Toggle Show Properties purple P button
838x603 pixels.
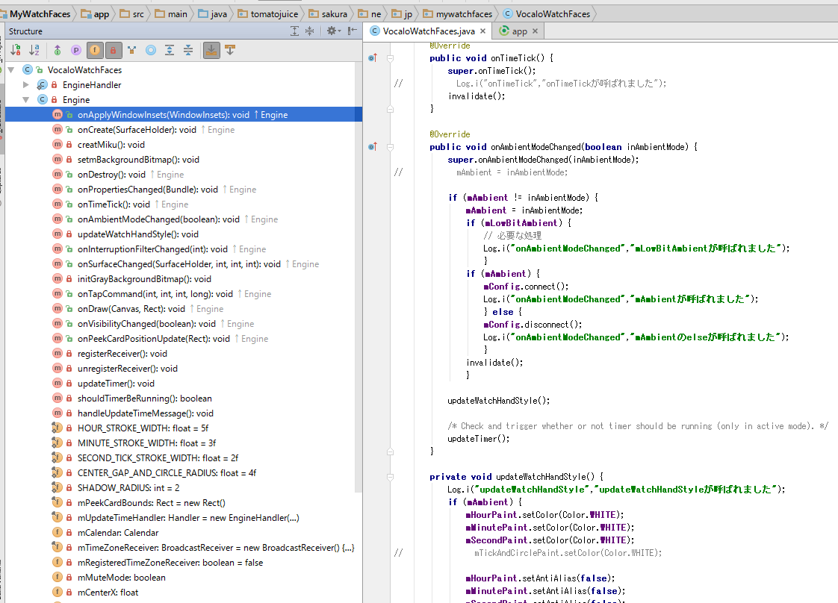pos(76,50)
